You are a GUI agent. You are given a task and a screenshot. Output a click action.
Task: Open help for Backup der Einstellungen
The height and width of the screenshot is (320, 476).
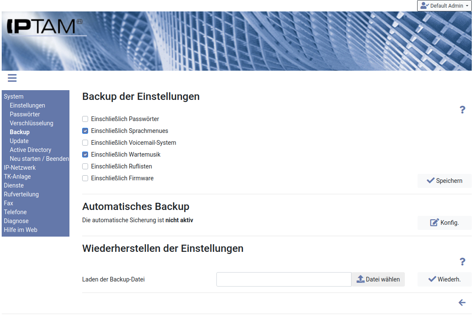point(462,110)
